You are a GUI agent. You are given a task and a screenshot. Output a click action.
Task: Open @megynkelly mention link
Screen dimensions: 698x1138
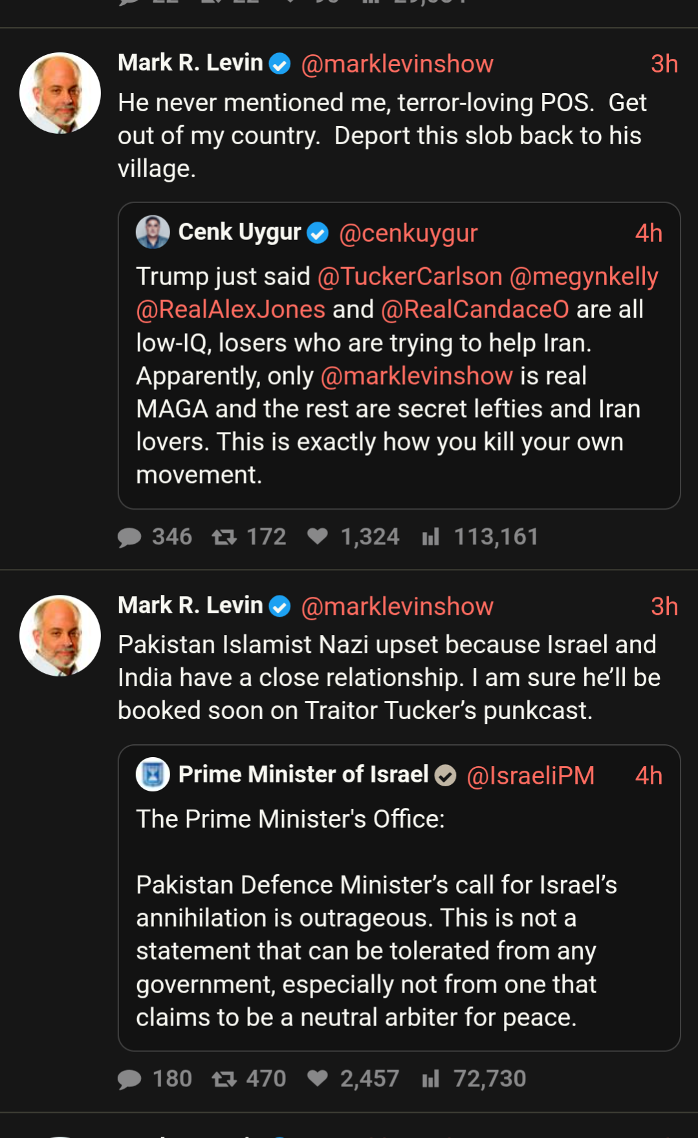[583, 277]
